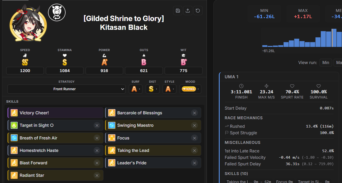
Task: Open the MOOD Normal dropdown
Action: 190,89
